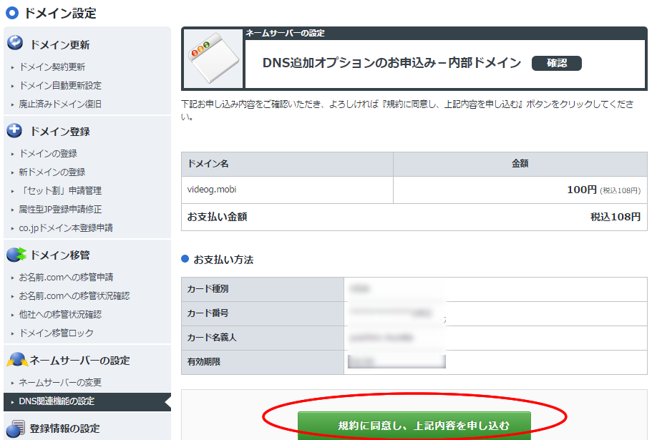This screenshot has height=440, width=657.
Task: Open ドメイン契約更新 in sidebar
Action: coord(52,67)
